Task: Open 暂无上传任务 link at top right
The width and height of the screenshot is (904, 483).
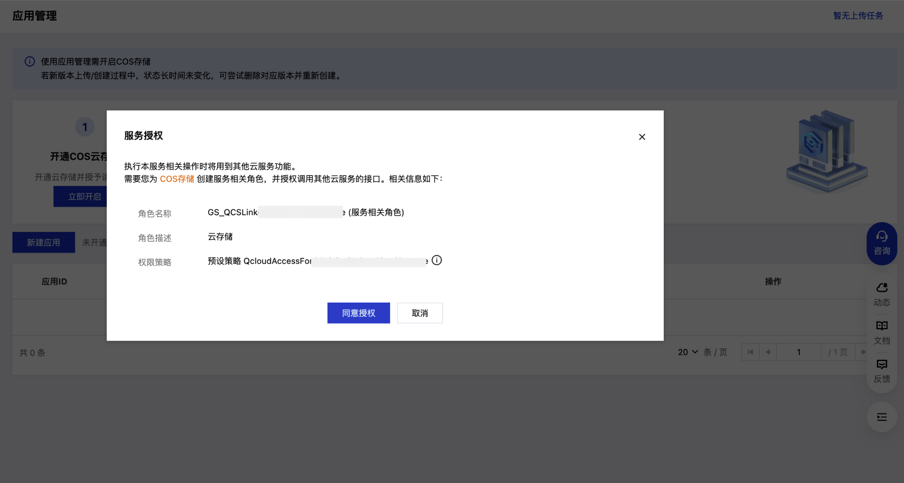Action: (x=858, y=16)
